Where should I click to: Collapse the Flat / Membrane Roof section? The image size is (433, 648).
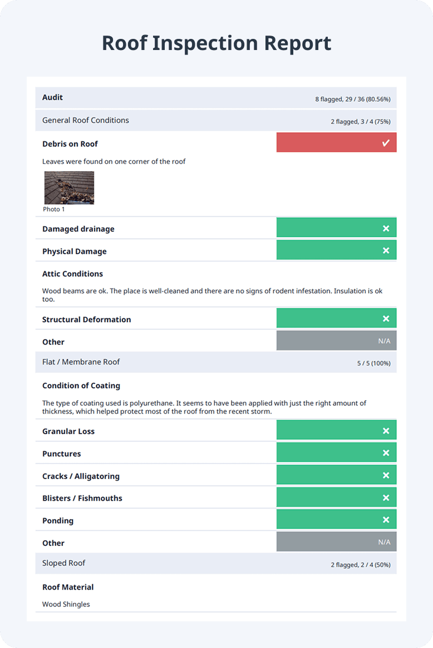coord(216,362)
